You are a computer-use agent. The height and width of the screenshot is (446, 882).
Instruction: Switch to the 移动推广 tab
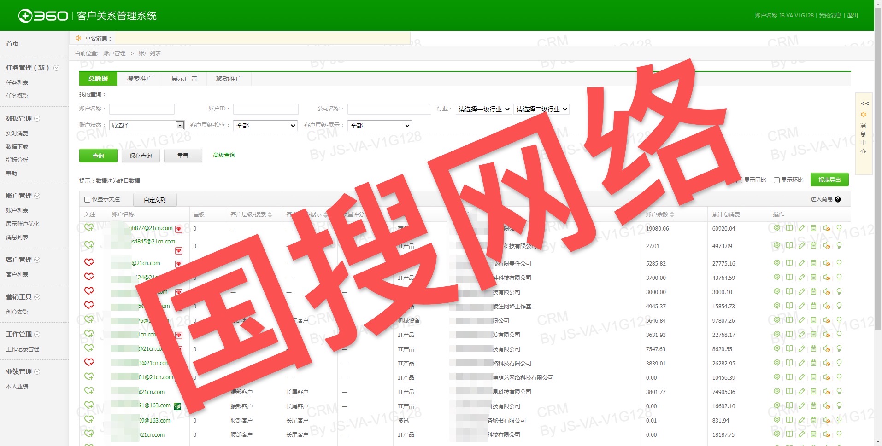tap(229, 79)
